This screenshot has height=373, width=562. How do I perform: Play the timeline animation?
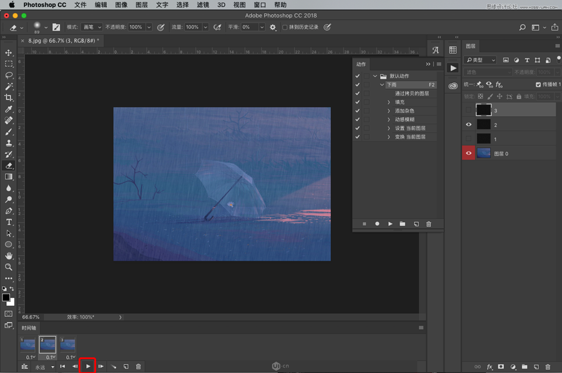(88, 366)
